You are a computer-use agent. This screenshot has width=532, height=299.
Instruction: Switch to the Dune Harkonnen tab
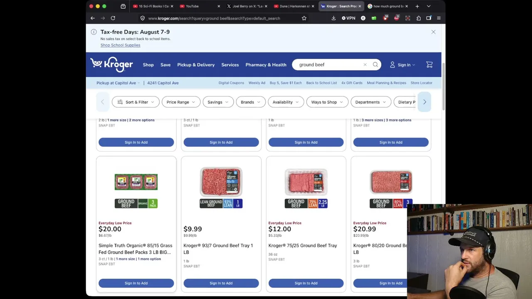point(294,6)
